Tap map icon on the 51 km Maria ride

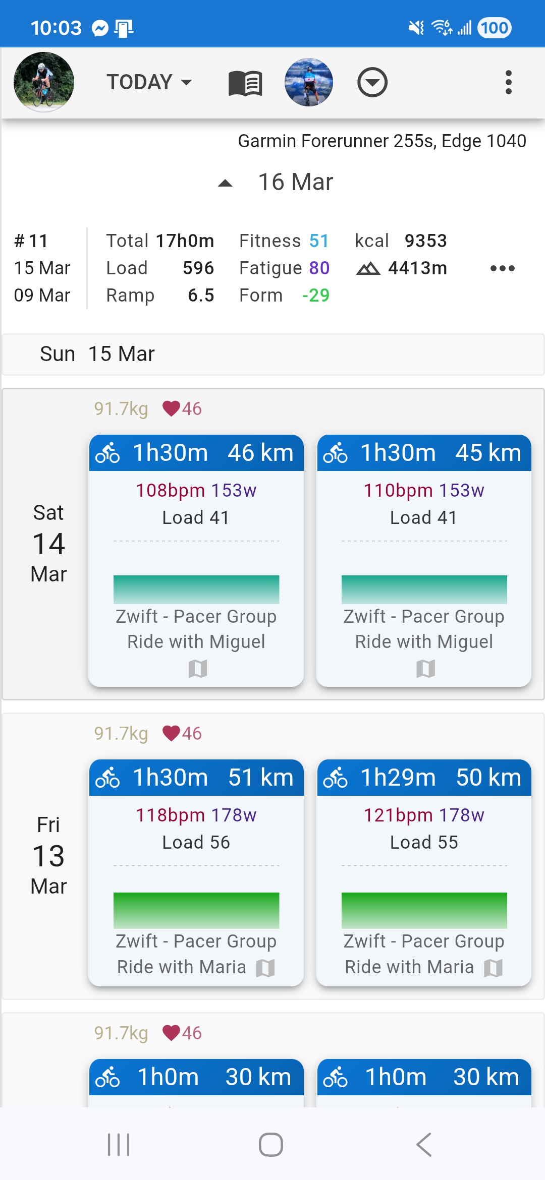[x=265, y=968]
